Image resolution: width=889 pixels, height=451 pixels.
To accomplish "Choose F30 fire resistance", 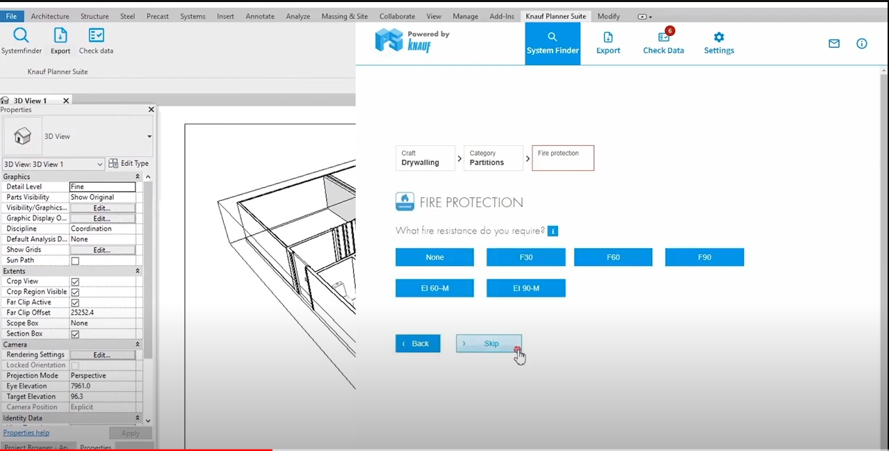I will click(526, 257).
